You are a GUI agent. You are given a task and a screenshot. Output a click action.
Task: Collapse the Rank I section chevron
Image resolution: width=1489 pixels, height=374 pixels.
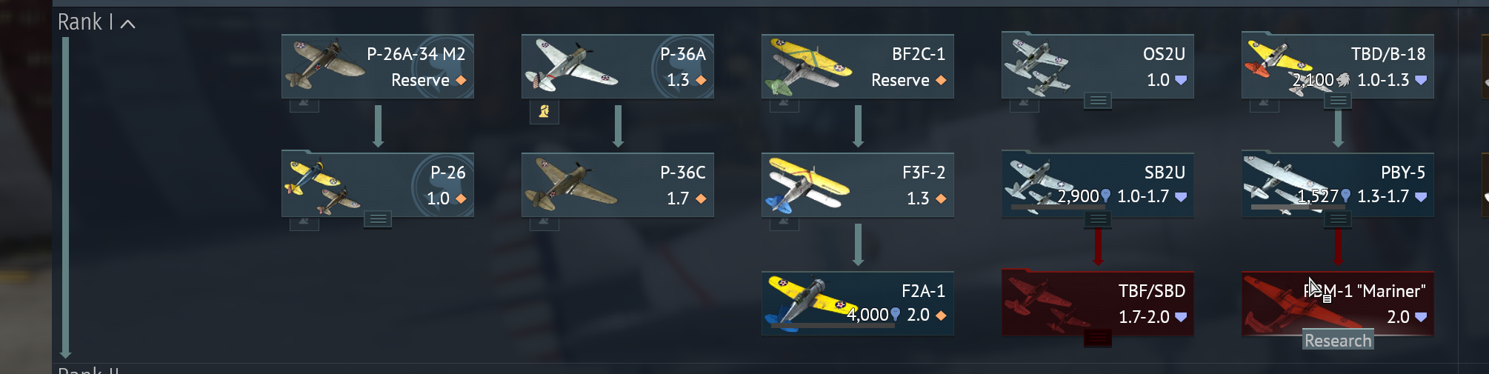[x=127, y=24]
